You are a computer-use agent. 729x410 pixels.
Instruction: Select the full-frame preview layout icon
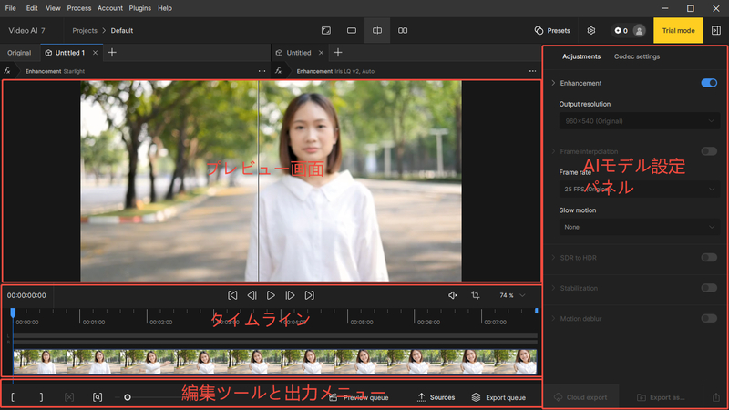pos(326,31)
